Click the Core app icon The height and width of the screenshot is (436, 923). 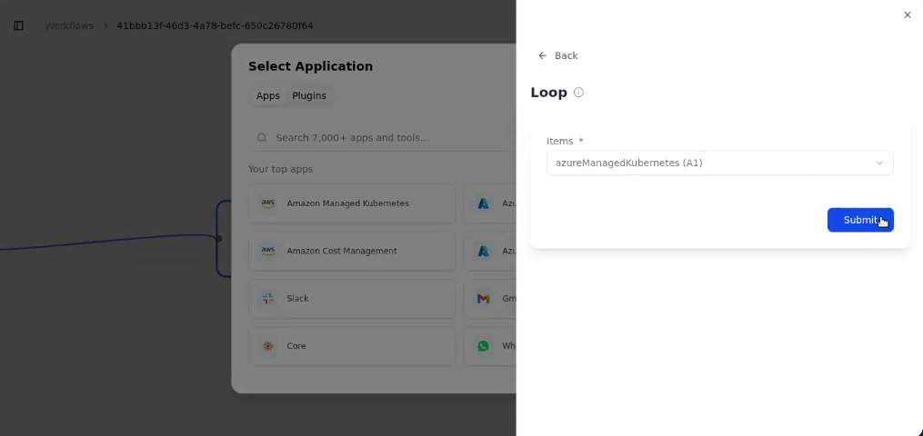click(x=268, y=346)
